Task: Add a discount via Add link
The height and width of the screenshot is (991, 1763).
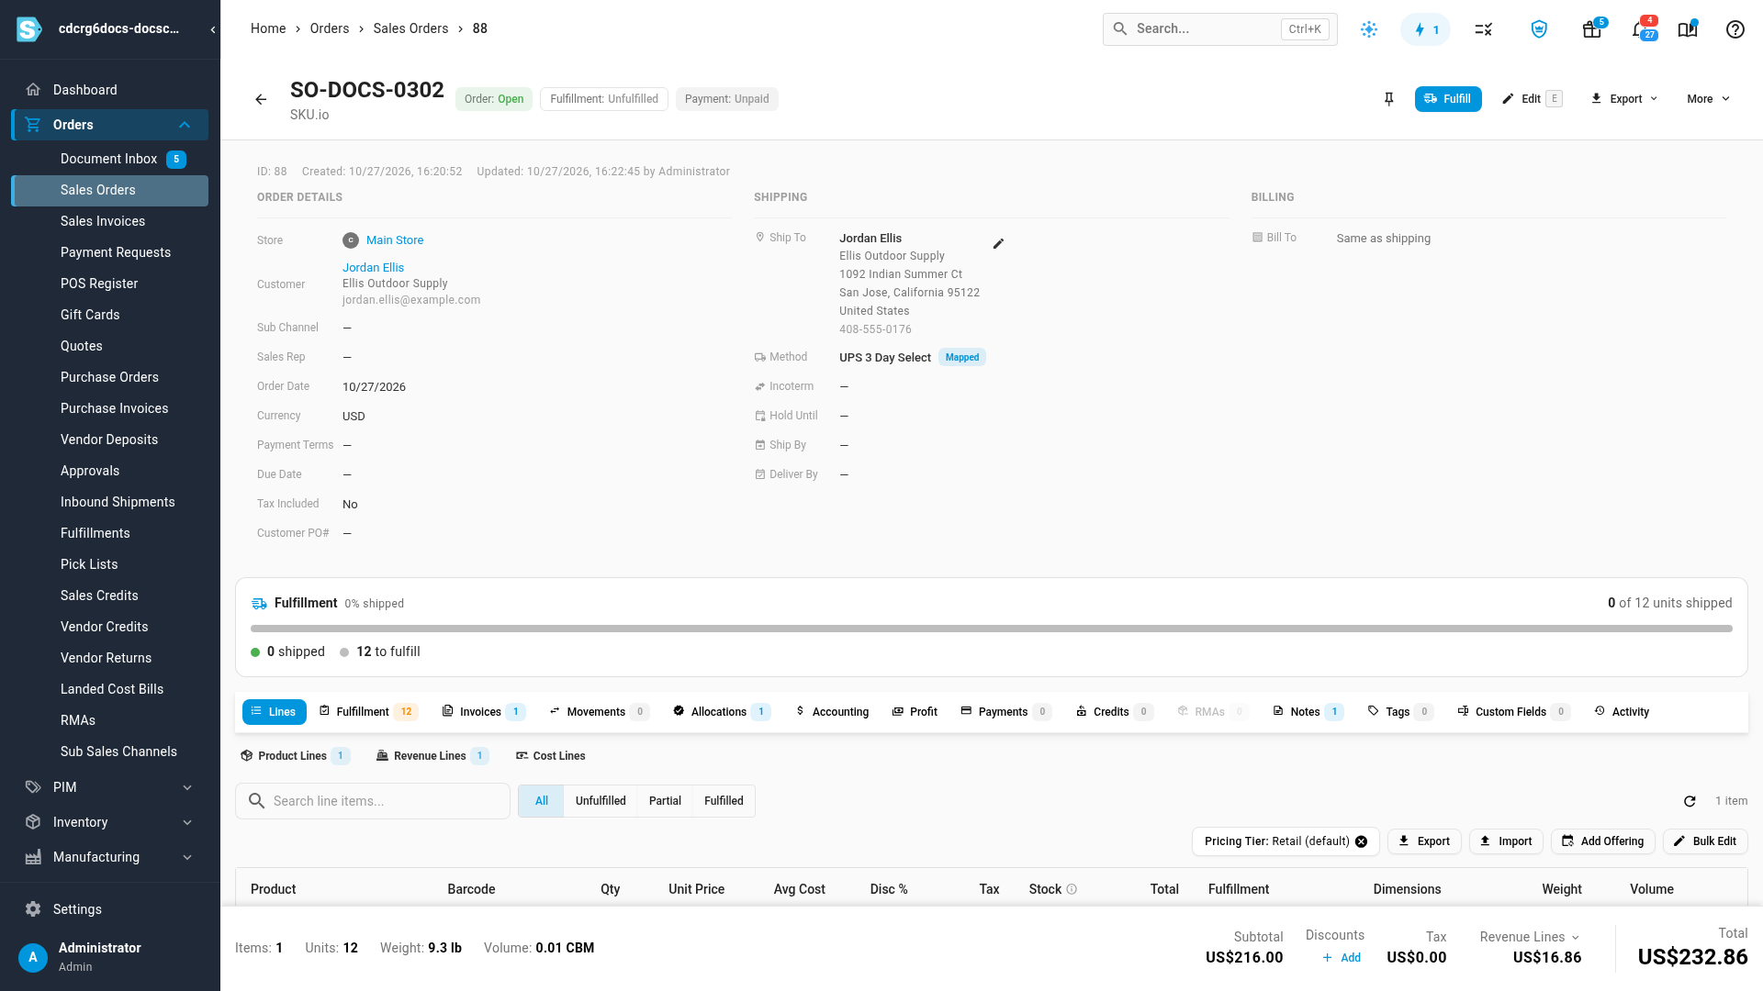Action: [1342, 958]
